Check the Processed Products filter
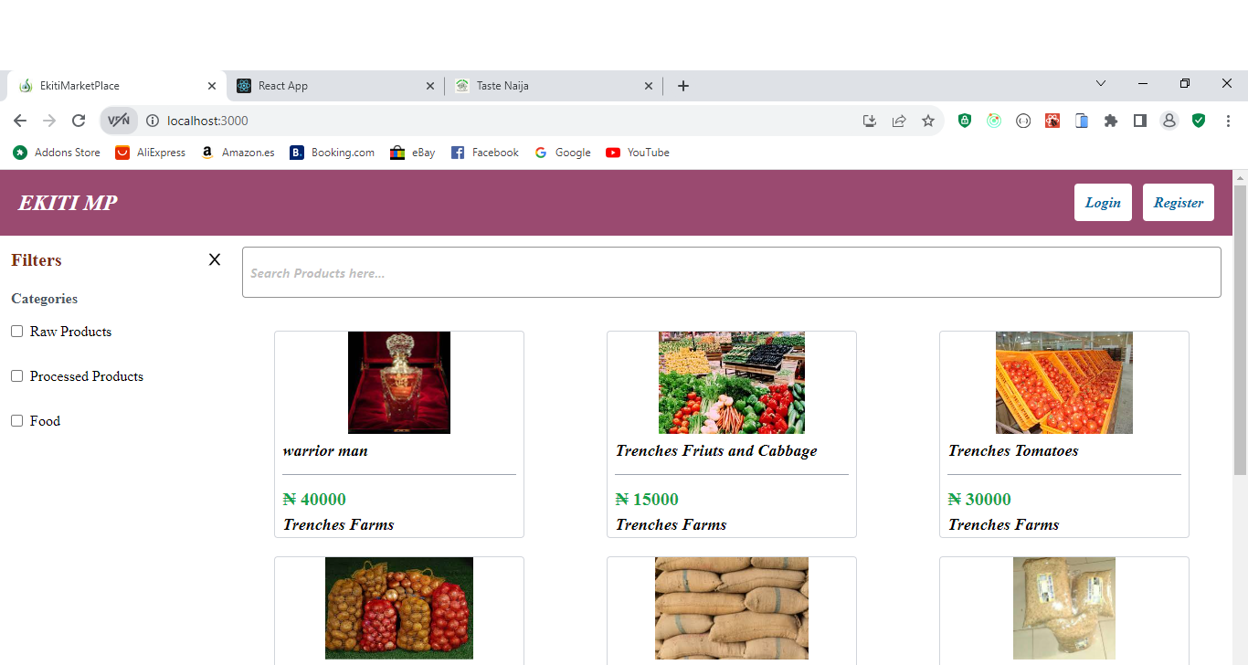The width and height of the screenshot is (1248, 665). 16,376
